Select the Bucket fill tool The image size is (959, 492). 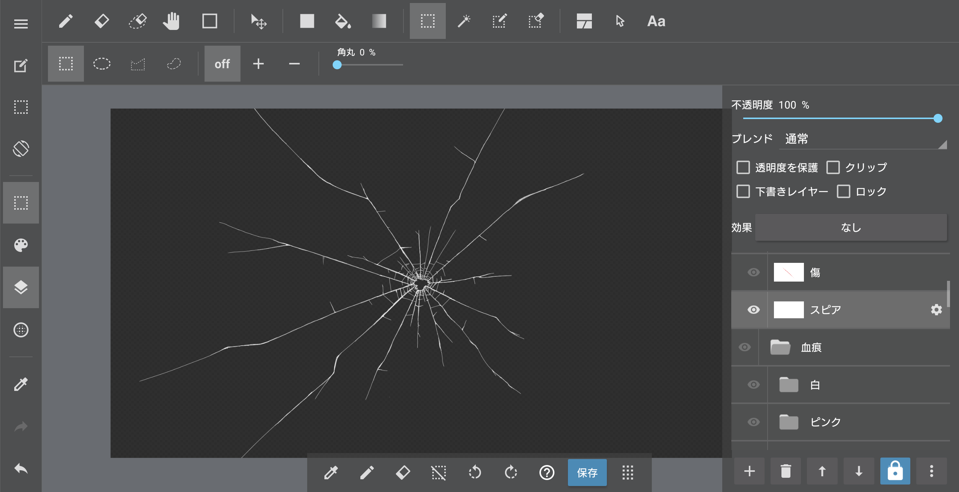point(343,21)
